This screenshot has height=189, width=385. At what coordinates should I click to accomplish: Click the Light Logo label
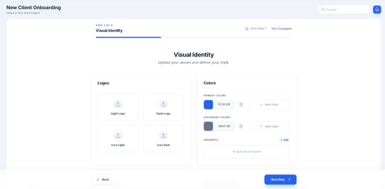[118, 114]
